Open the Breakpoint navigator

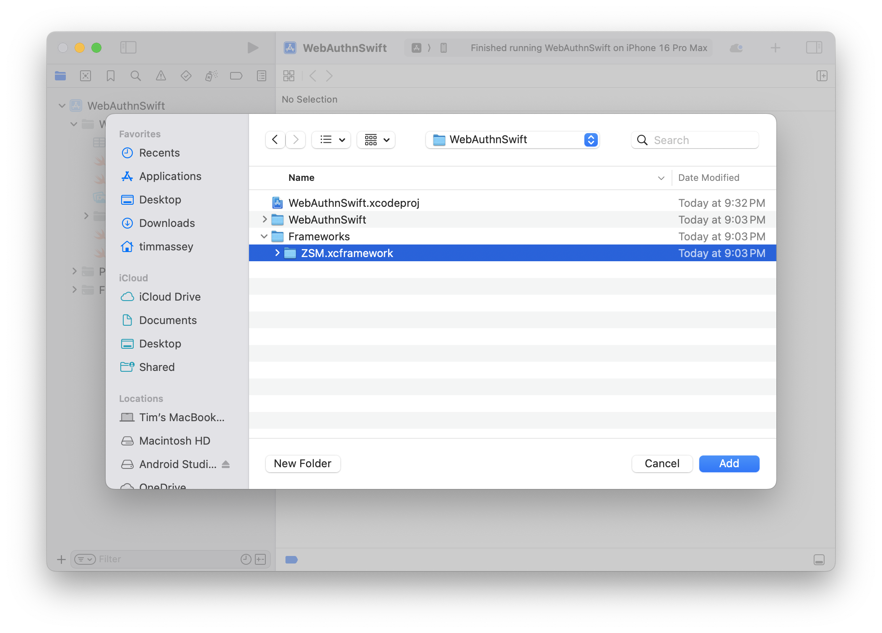[x=236, y=76]
